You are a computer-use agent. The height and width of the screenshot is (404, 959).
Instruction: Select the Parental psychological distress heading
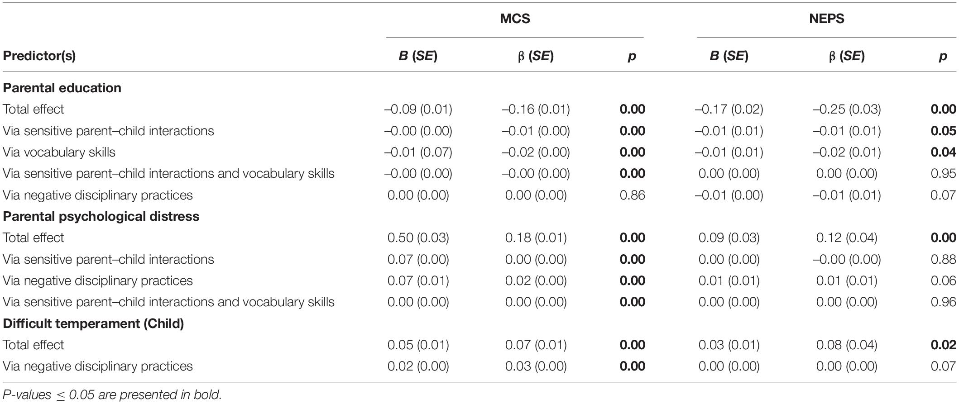coord(101,216)
